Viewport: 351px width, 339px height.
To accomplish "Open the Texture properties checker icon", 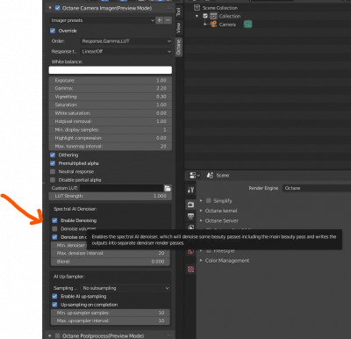I will click(190, 270).
